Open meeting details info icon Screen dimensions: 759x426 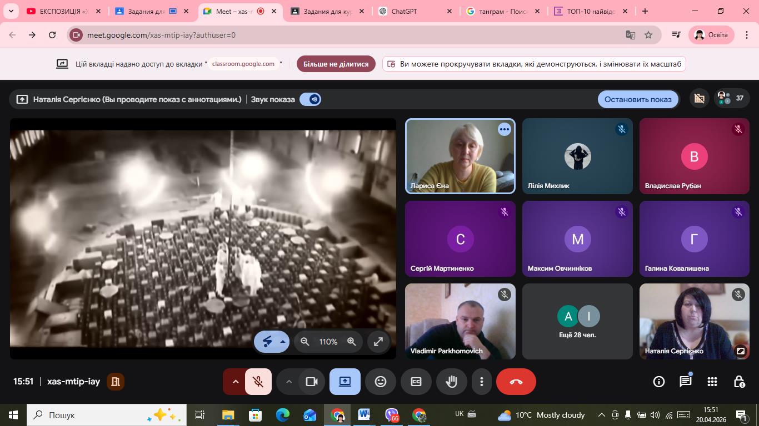click(x=659, y=382)
